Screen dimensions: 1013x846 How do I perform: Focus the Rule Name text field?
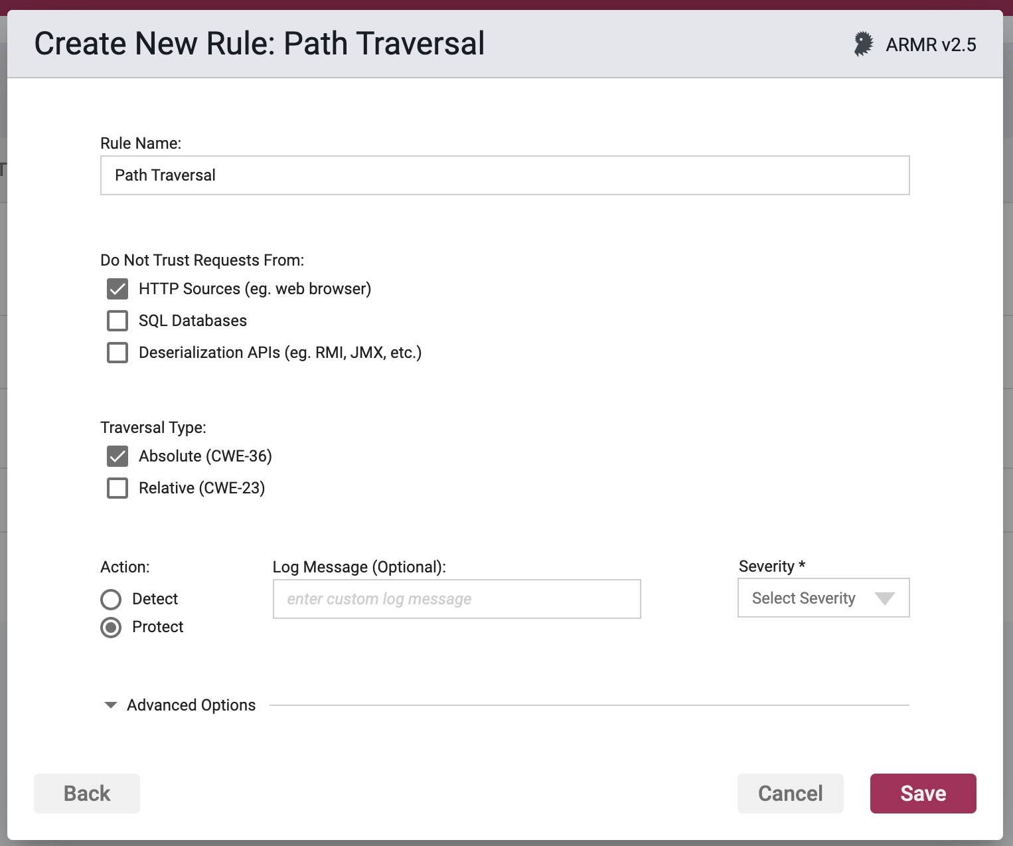(x=505, y=175)
